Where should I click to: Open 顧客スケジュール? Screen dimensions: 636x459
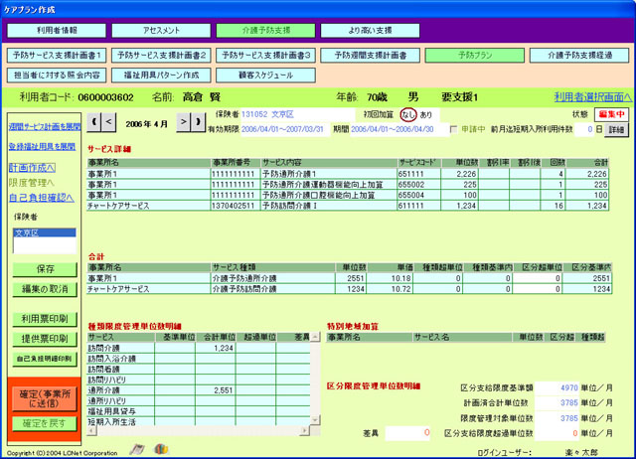pyautogui.click(x=265, y=76)
